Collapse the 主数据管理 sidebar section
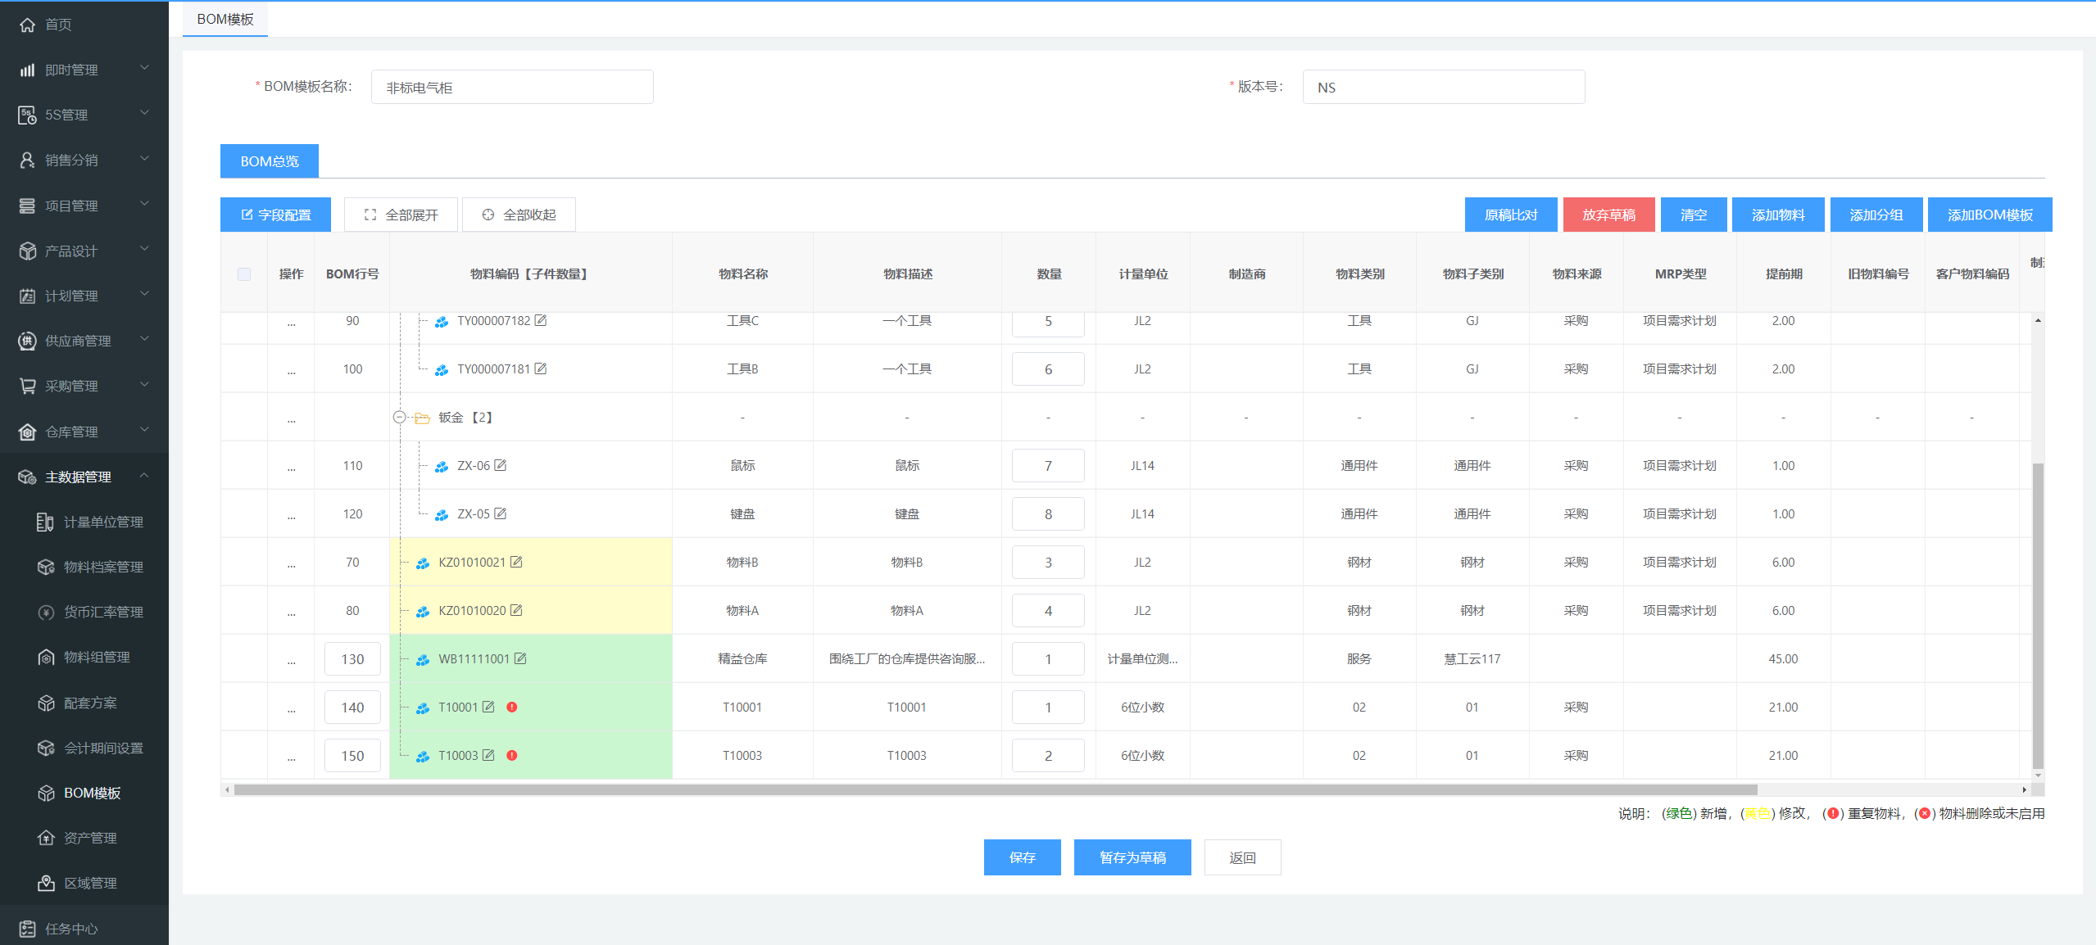Image resolution: width=2096 pixels, height=945 pixels. [x=82, y=477]
